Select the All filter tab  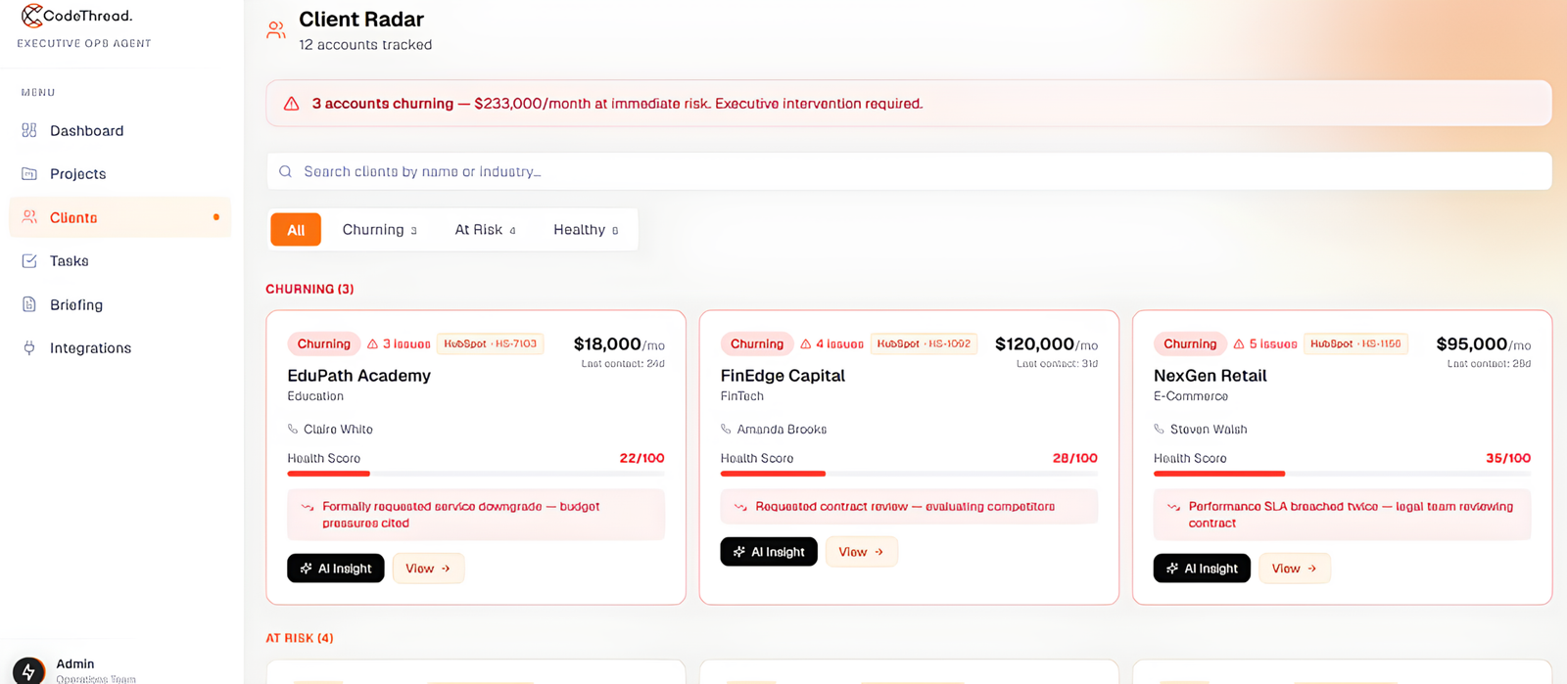click(x=296, y=230)
